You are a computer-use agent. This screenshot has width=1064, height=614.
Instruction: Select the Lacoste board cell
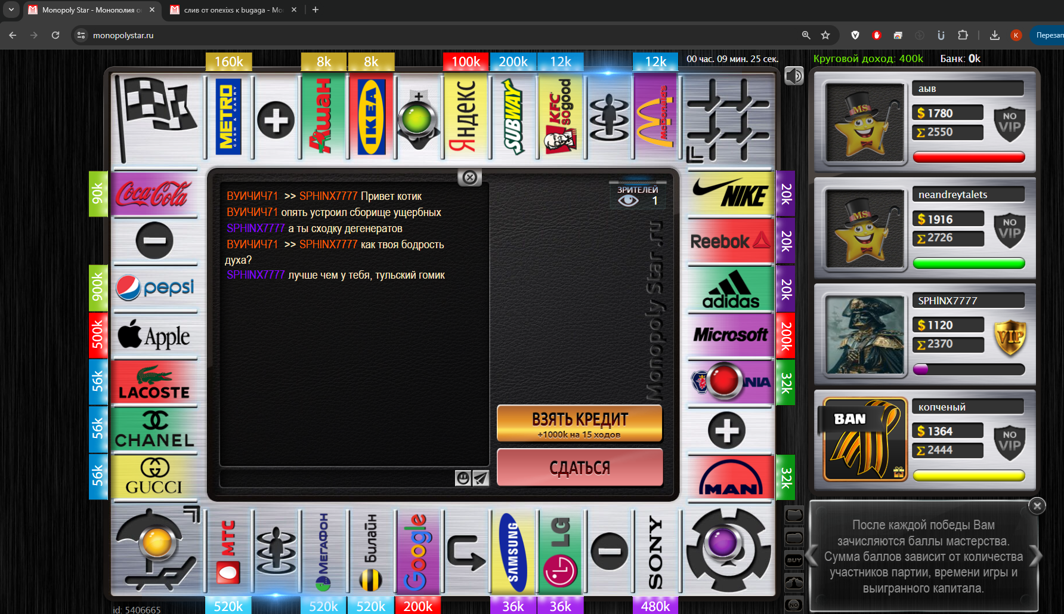(x=154, y=382)
